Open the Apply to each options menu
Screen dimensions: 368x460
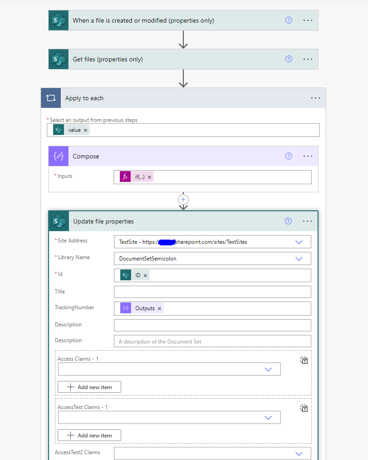click(315, 98)
